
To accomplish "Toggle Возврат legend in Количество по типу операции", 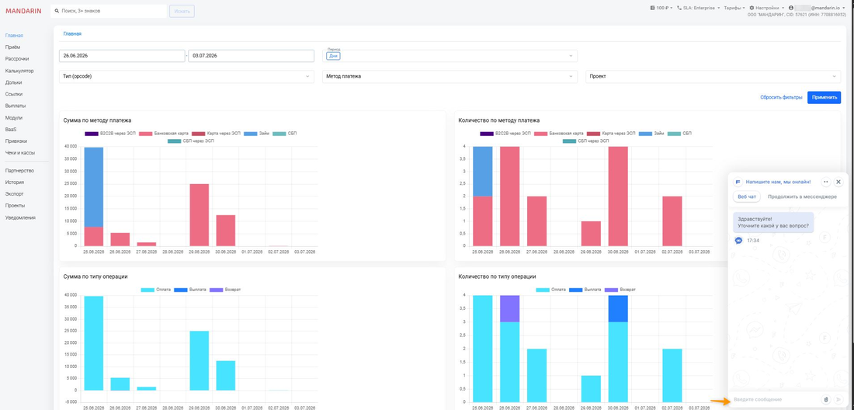I will coord(621,290).
